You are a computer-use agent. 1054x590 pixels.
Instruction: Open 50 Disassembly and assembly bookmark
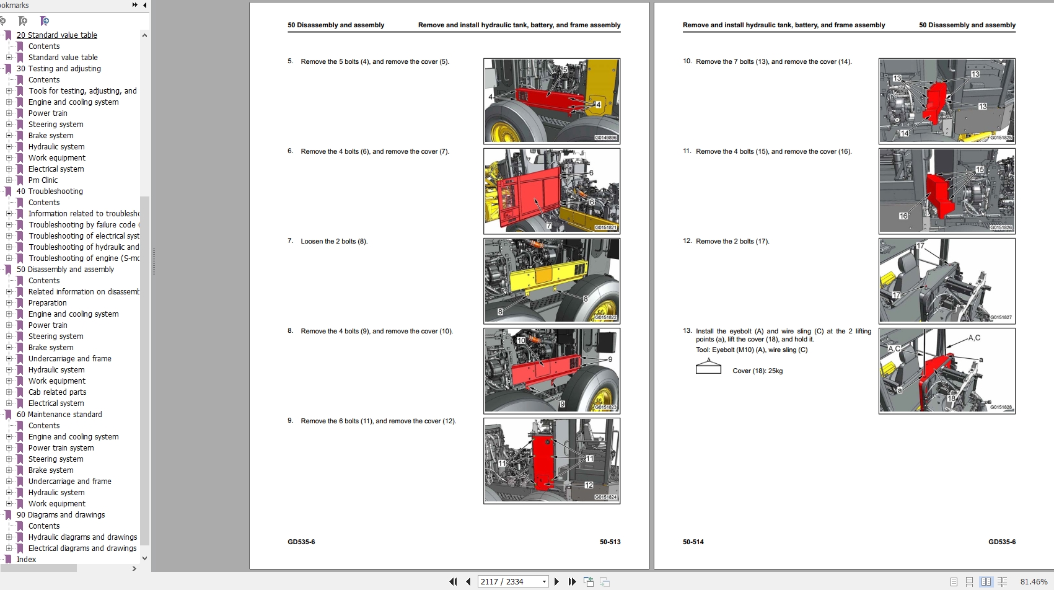coord(65,270)
